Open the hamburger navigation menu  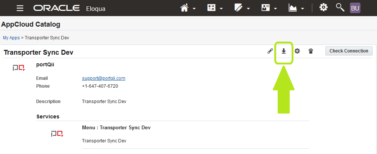[20, 8]
